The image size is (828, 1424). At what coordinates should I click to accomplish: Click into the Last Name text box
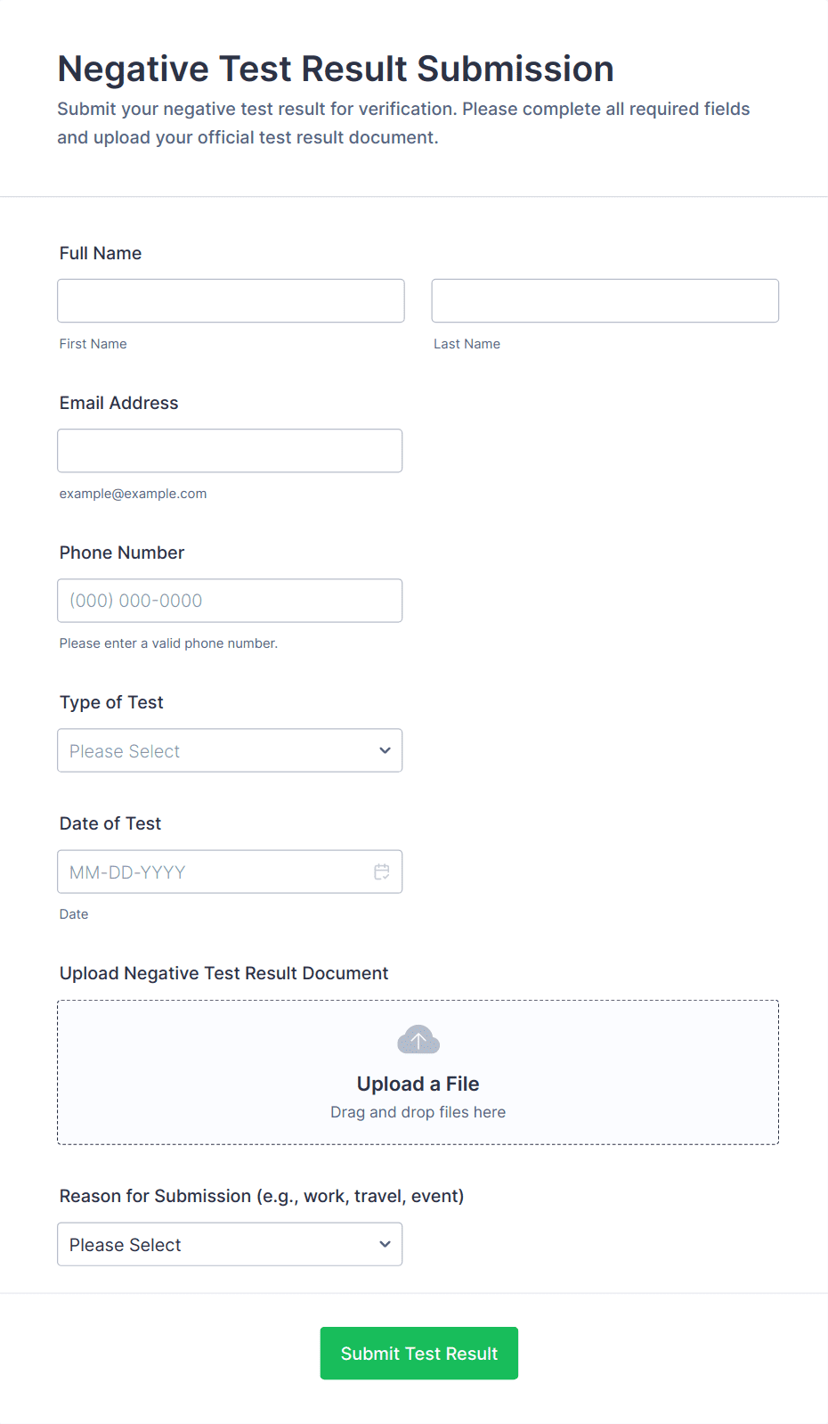(605, 300)
